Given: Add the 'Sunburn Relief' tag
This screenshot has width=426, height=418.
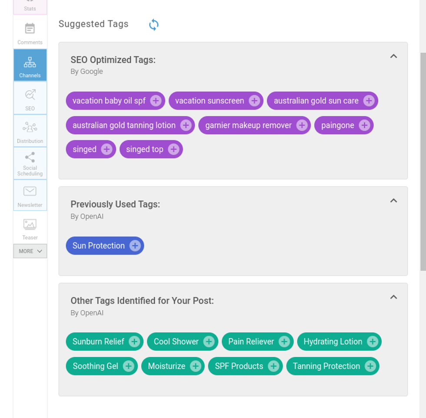Looking at the screenshot, I should pos(134,342).
